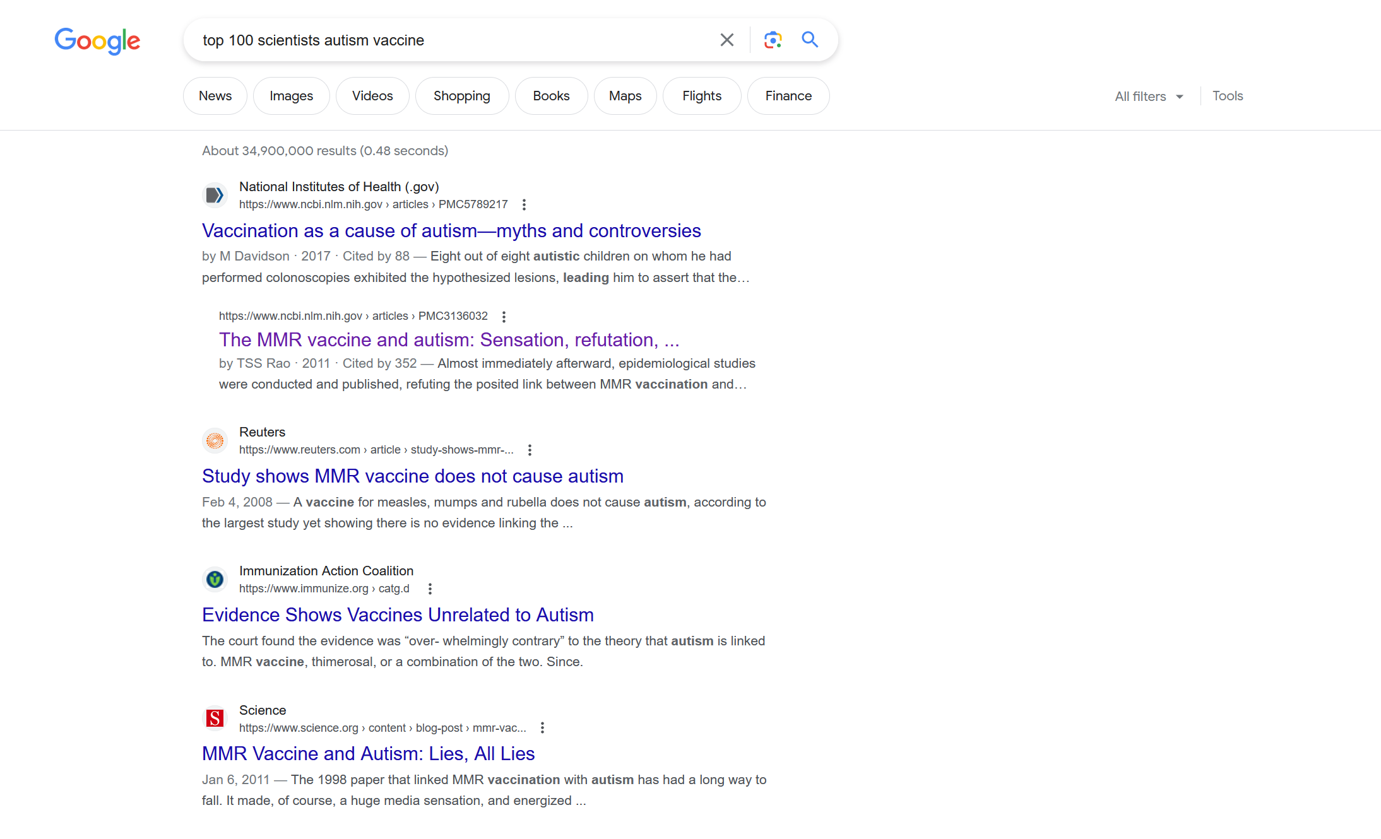This screenshot has width=1381, height=839.
Task: Click into the search text field
Action: click(454, 40)
